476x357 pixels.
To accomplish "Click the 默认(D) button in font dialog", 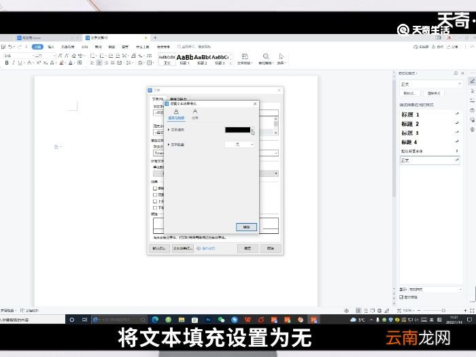I will tap(159, 248).
